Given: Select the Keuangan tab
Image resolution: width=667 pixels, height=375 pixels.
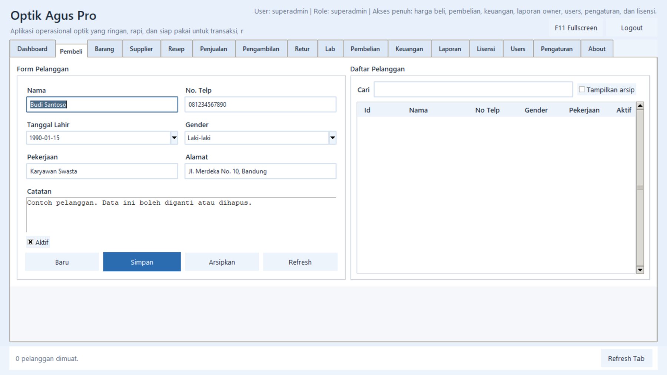Looking at the screenshot, I should point(409,49).
